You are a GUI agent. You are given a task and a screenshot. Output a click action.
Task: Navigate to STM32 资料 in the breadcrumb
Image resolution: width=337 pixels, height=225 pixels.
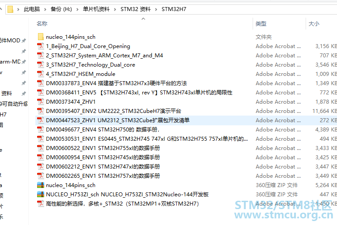pos(136,9)
